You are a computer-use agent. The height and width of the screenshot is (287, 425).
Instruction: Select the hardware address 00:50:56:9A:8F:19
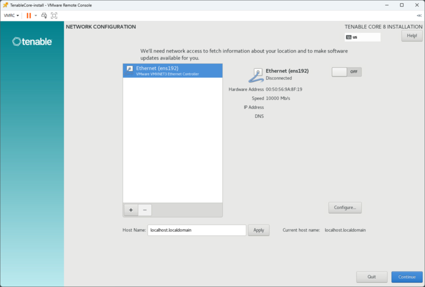(x=284, y=89)
